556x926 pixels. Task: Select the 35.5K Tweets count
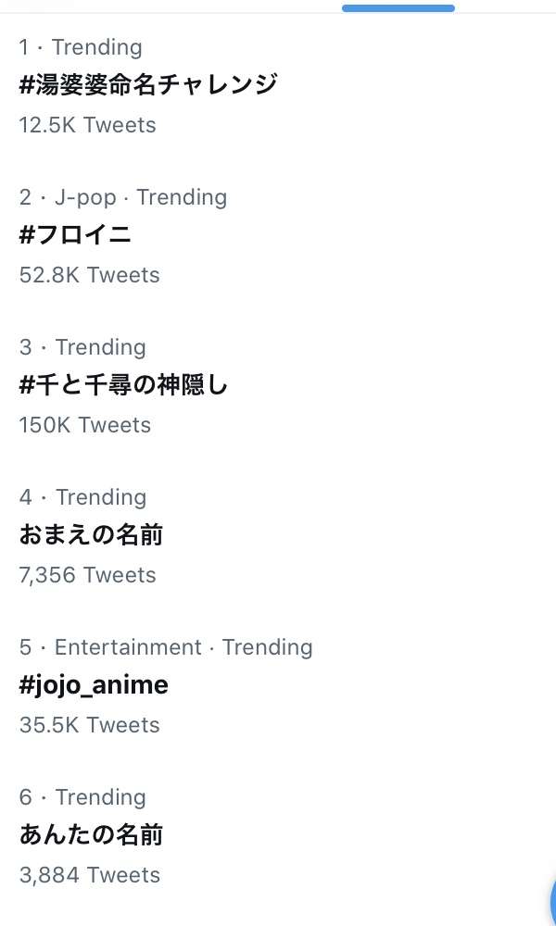(x=89, y=725)
